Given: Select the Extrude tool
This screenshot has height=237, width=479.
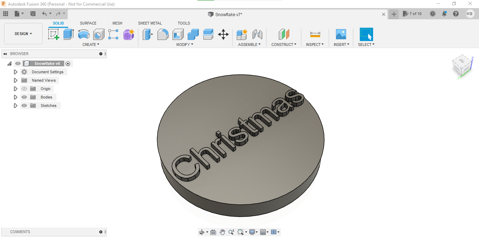Looking at the screenshot, I should (x=68, y=34).
